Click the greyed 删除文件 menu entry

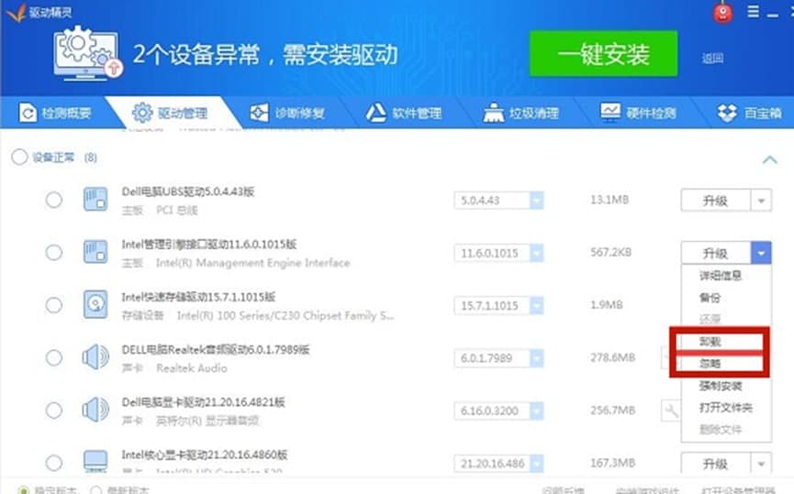[x=720, y=430]
